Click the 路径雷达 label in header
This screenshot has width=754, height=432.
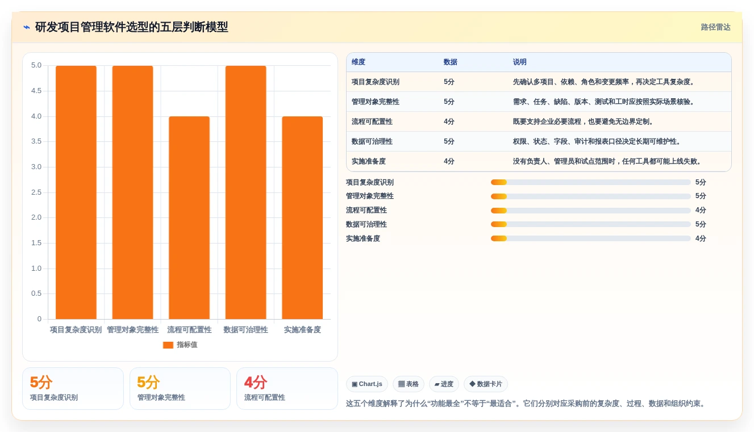(715, 27)
